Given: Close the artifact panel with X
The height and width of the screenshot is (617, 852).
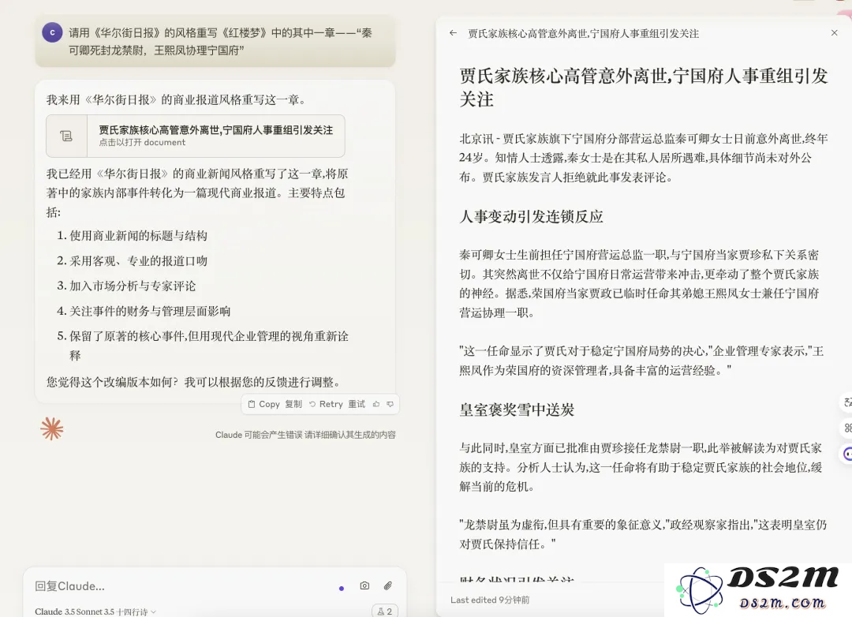Looking at the screenshot, I should (834, 32).
